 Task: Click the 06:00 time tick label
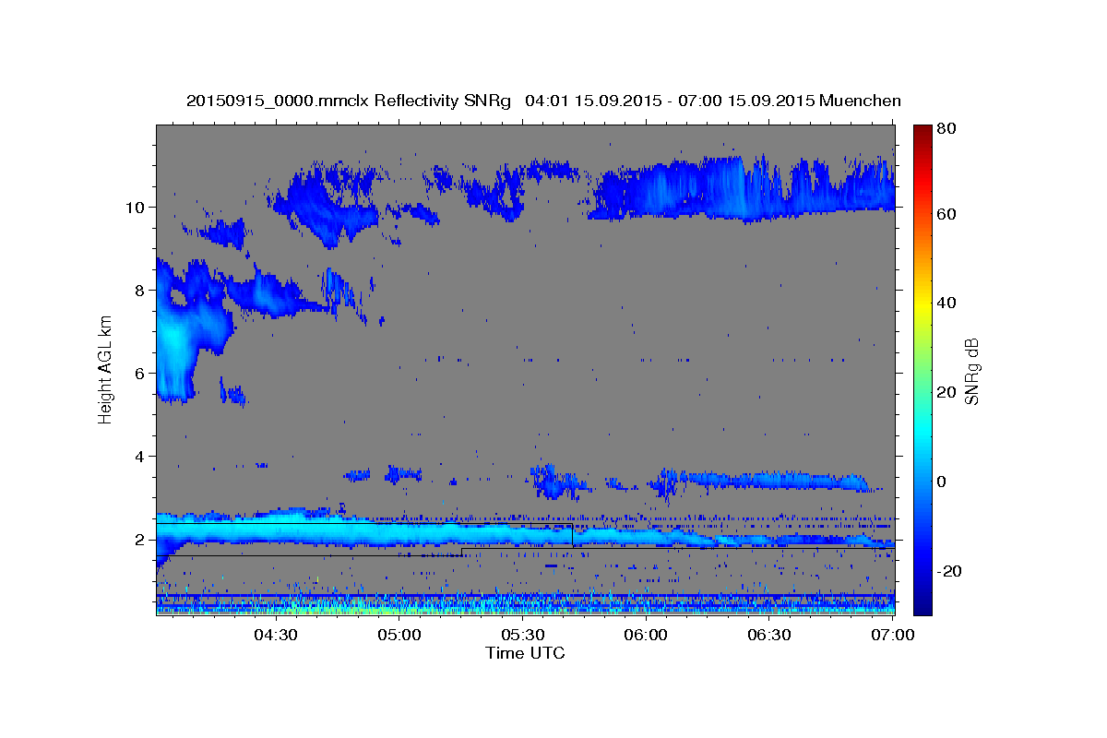[x=646, y=636]
